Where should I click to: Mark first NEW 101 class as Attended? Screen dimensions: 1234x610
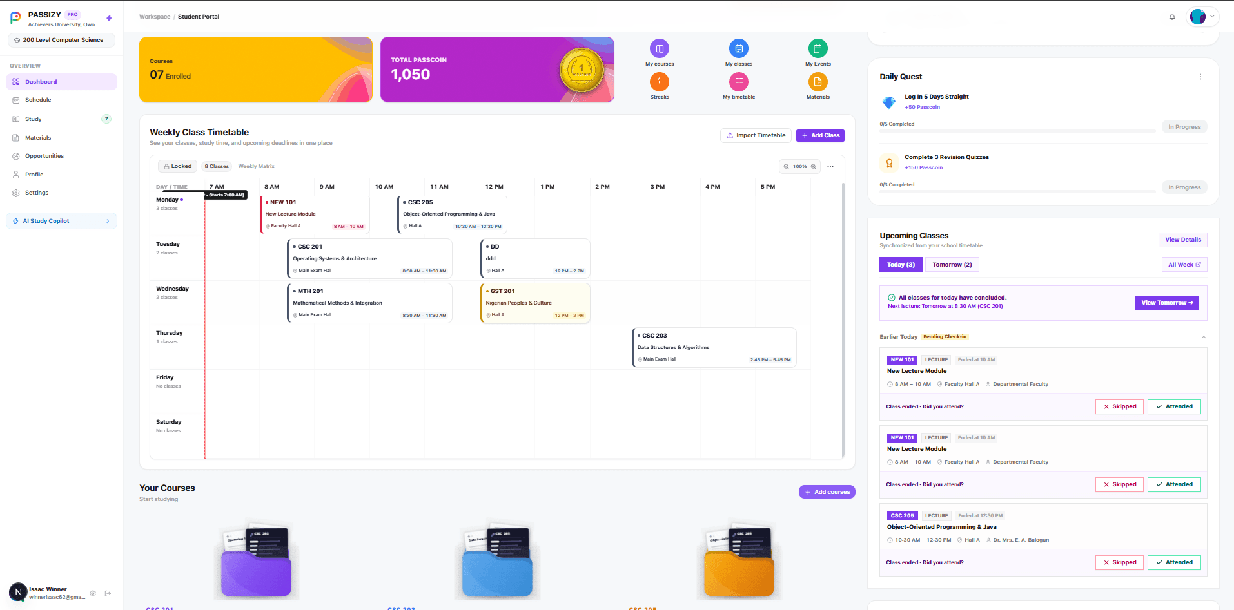pyautogui.click(x=1174, y=406)
